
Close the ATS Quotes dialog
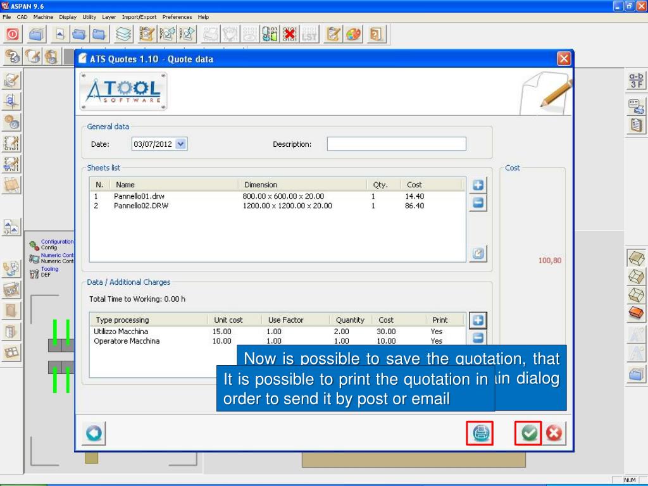(564, 59)
